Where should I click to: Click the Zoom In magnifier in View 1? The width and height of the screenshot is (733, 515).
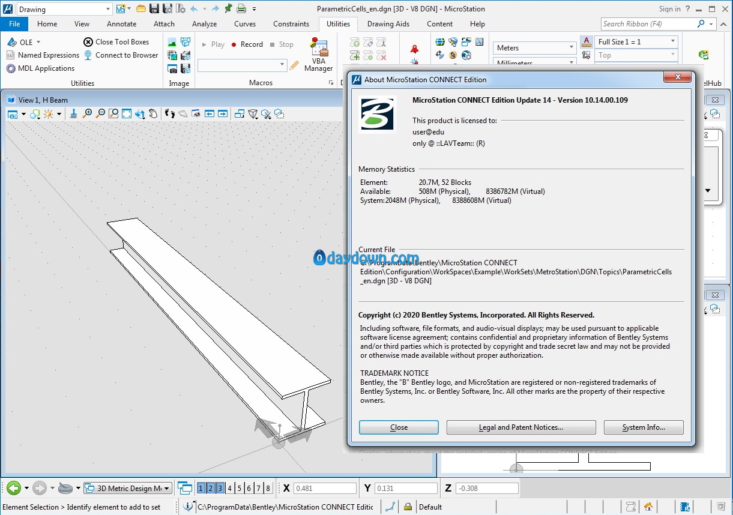pos(88,113)
